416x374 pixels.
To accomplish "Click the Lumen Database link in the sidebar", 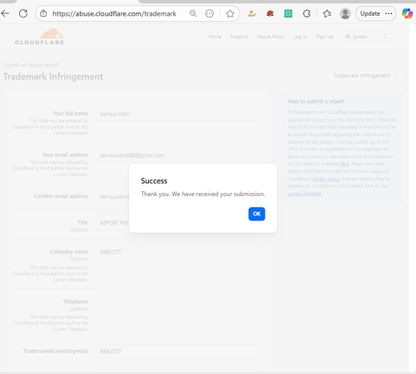I will point(305,194).
